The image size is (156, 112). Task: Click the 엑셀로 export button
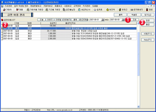(x=134, y=15)
